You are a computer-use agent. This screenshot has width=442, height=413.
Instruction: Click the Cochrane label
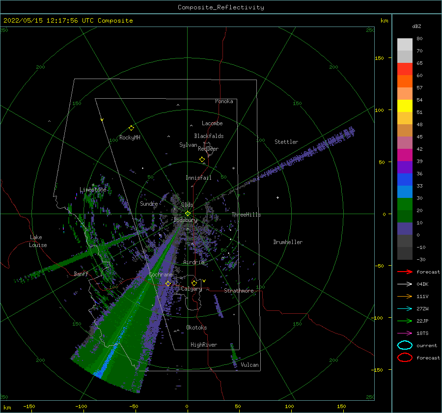161,275
